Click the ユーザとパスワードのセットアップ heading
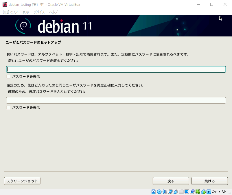232x195 pixels. (x=33, y=42)
